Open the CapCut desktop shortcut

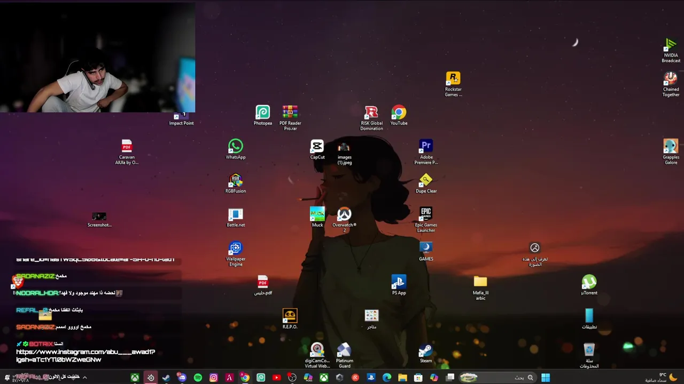(317, 149)
